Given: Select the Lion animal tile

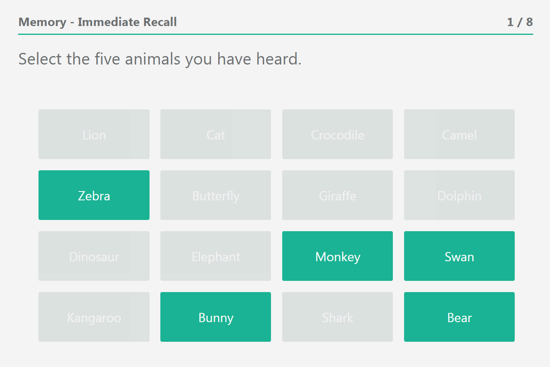Looking at the screenshot, I should click(x=94, y=134).
